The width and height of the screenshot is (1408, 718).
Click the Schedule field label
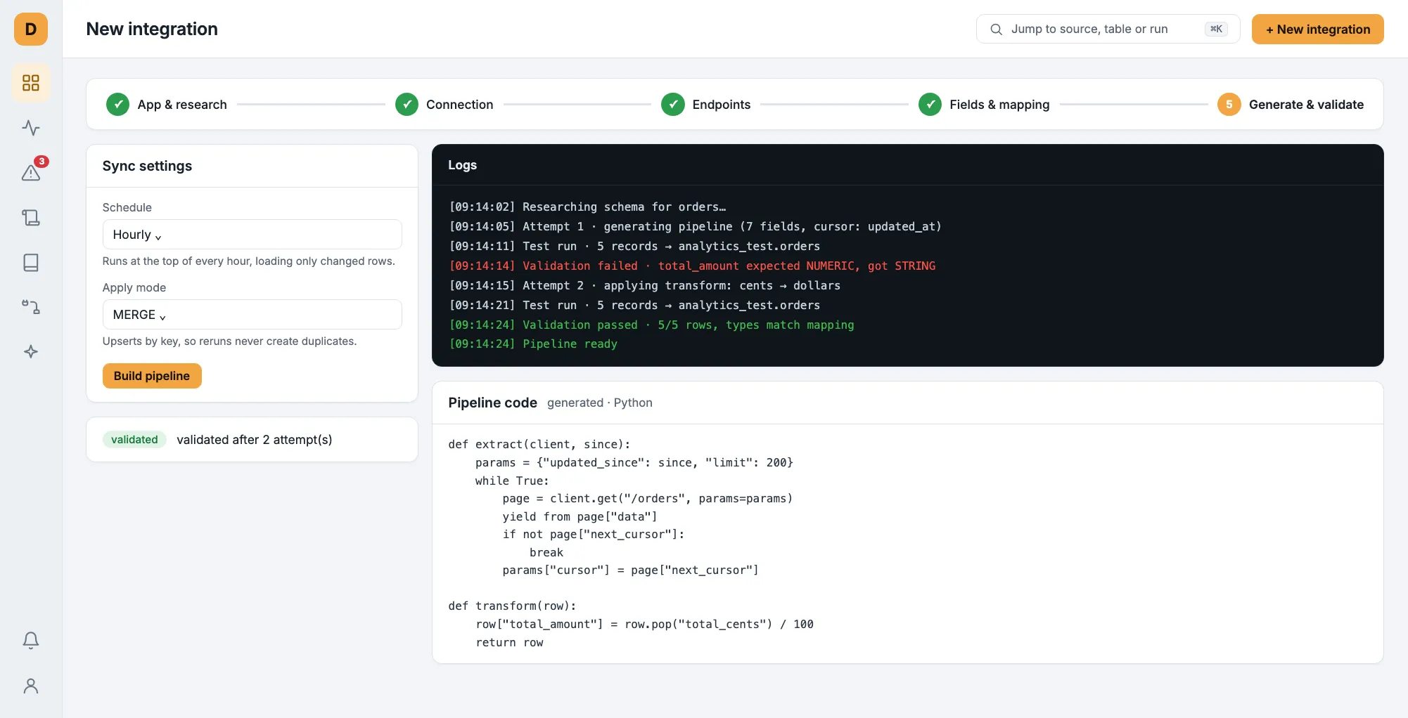tap(127, 207)
